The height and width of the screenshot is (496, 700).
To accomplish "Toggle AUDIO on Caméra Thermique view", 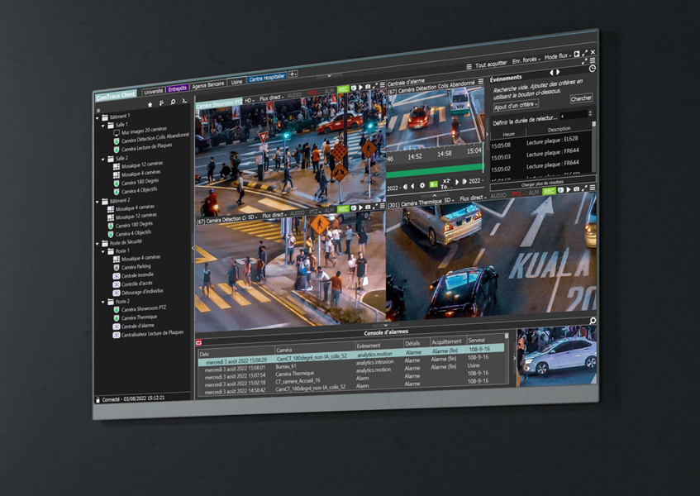I will pos(498,196).
